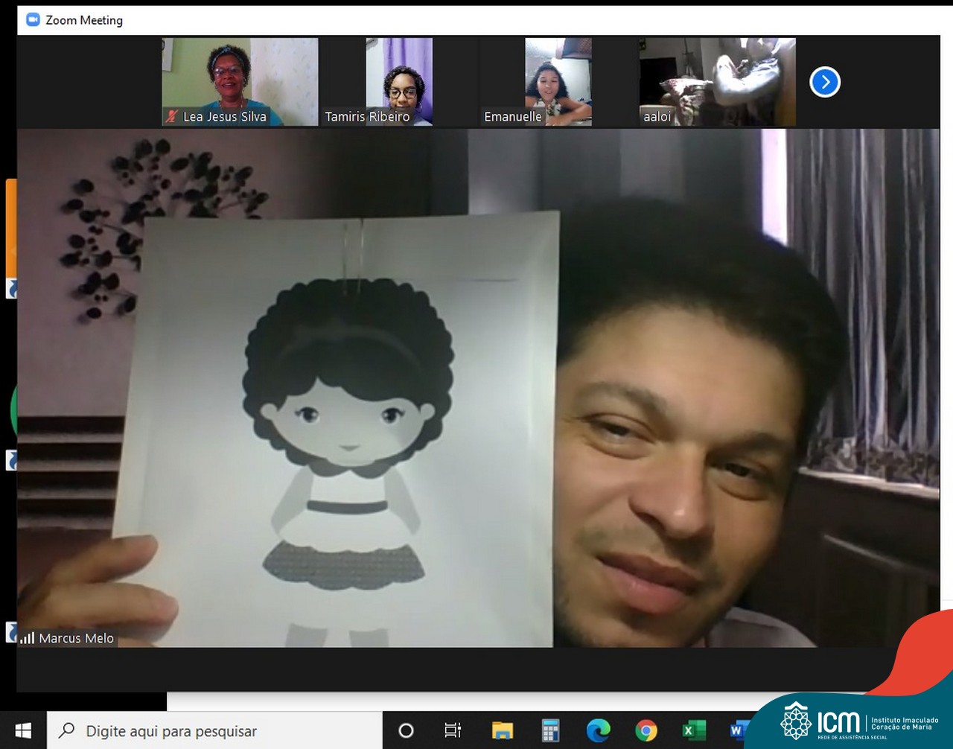953x749 pixels.
Task: Open Cortana circle icon on the taskbar
Action: click(406, 730)
